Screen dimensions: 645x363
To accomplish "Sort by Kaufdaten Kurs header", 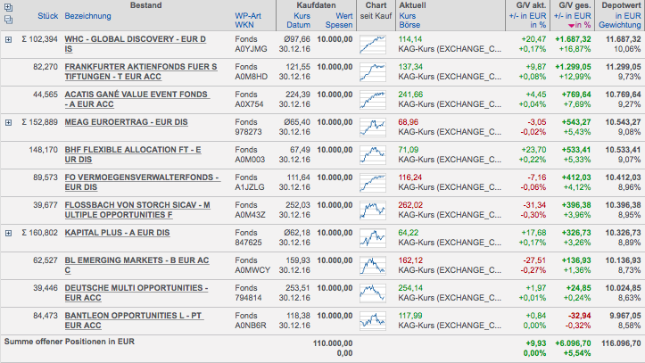I will pos(302,16).
